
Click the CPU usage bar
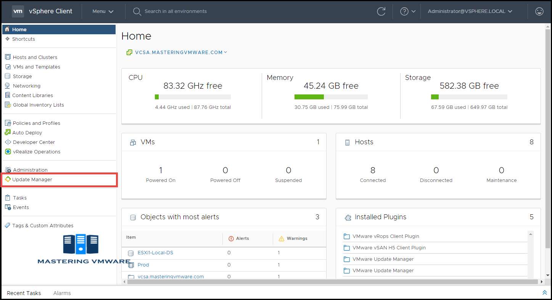click(x=193, y=97)
